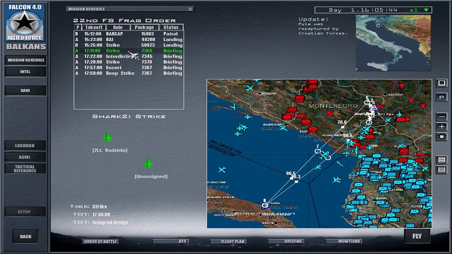452x254 pixels.
Task: Click the x1 time compression value
Action: (414, 10)
